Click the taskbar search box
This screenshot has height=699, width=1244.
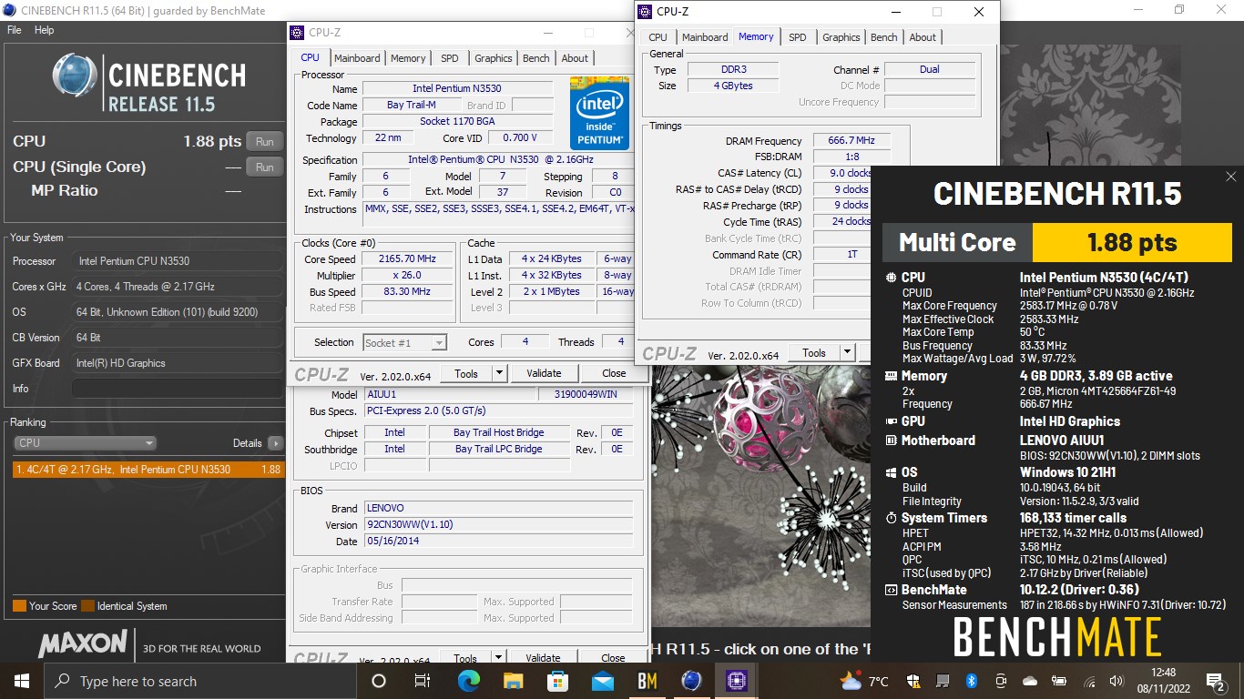point(200,681)
